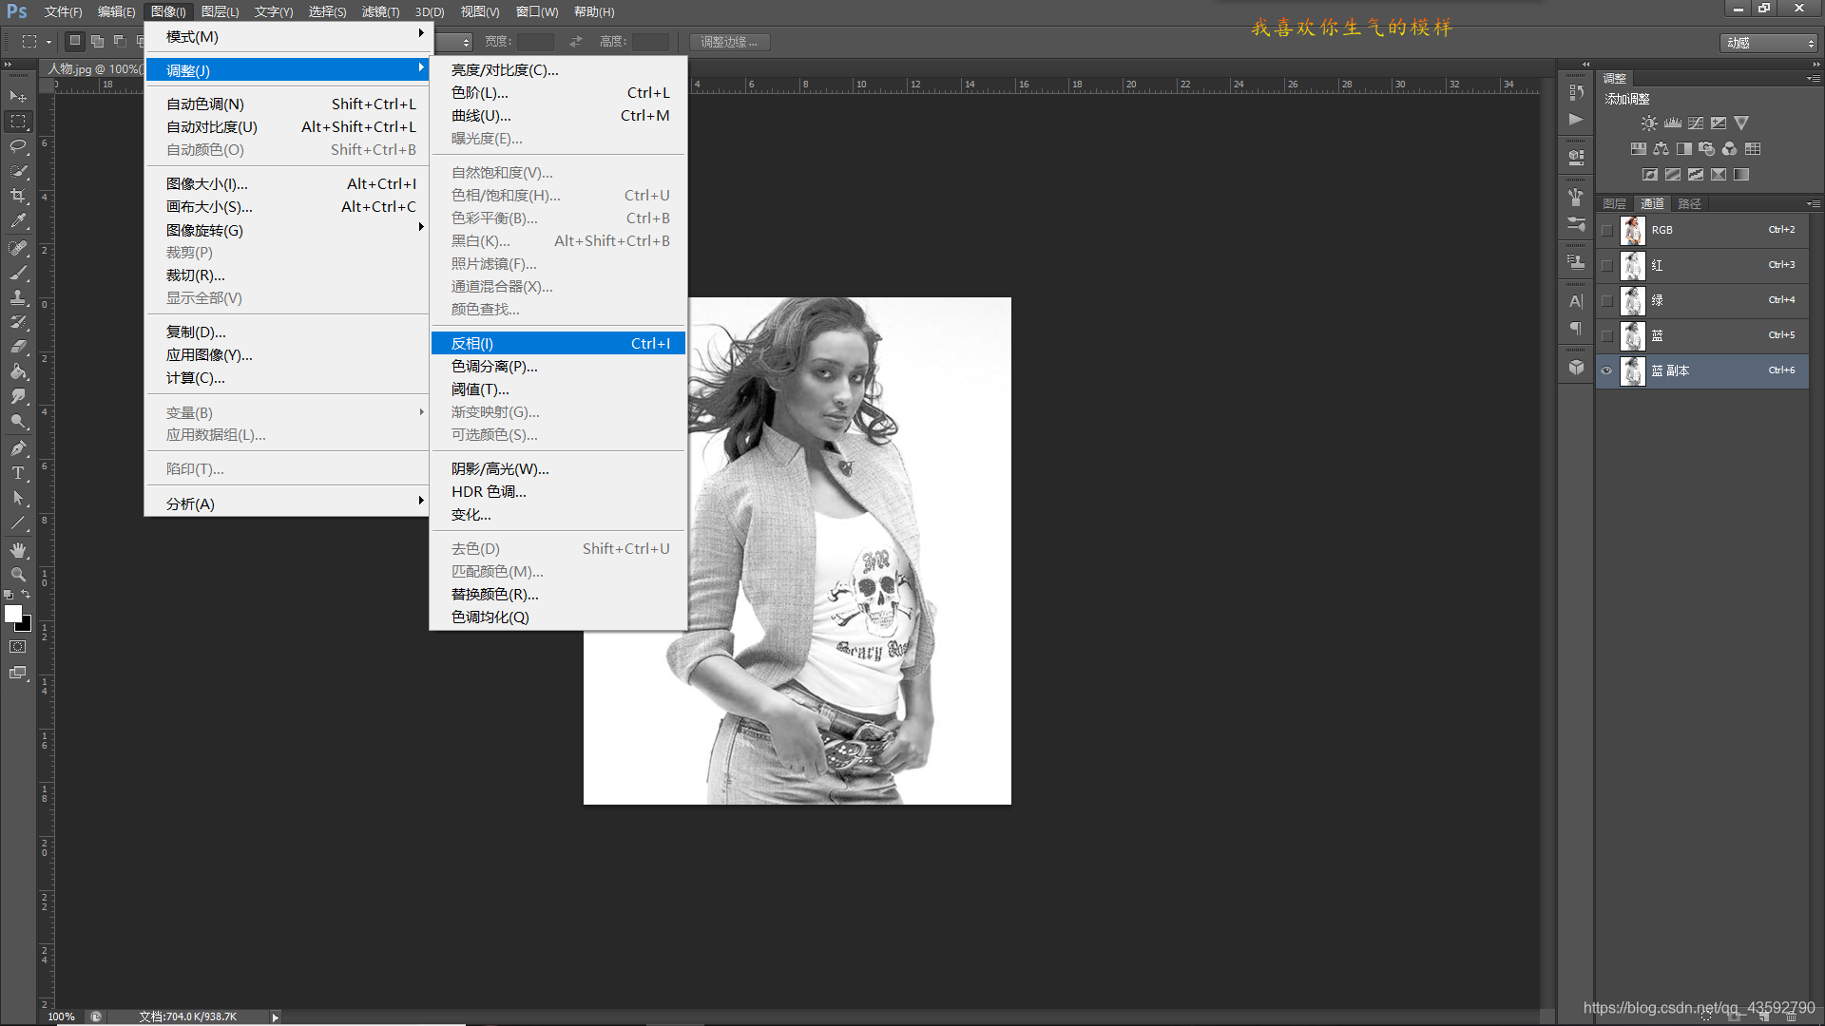The image size is (1825, 1026).
Task: Select the Hand tool
Action: pyautogui.click(x=18, y=550)
